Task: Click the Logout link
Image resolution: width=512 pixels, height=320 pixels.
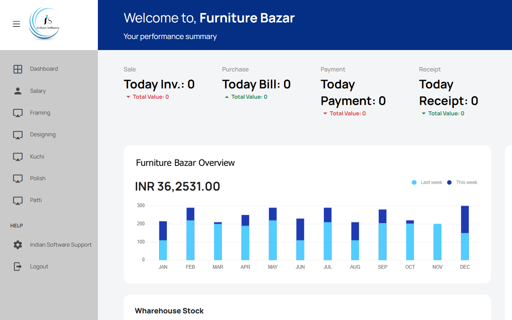Action: pos(39,266)
